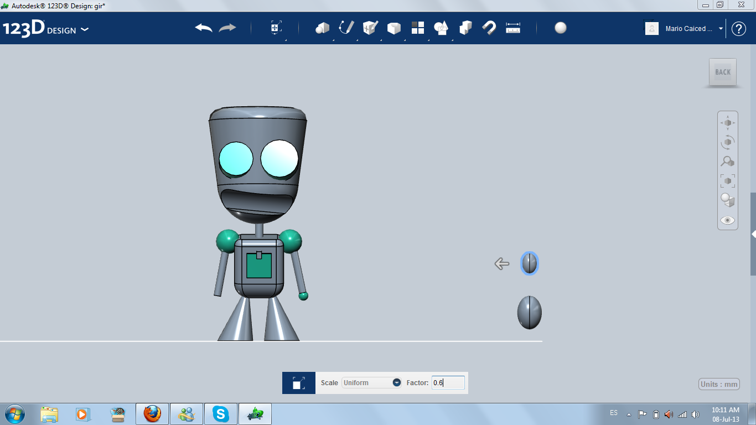The width and height of the screenshot is (756, 425).
Task: Click the ES language indicator
Action: 614,413
